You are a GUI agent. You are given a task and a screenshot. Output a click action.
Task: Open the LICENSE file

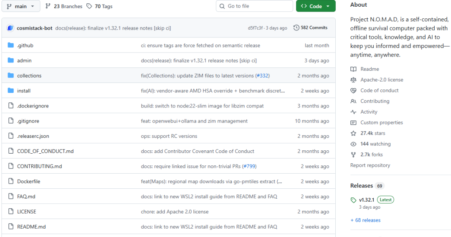(x=26, y=212)
